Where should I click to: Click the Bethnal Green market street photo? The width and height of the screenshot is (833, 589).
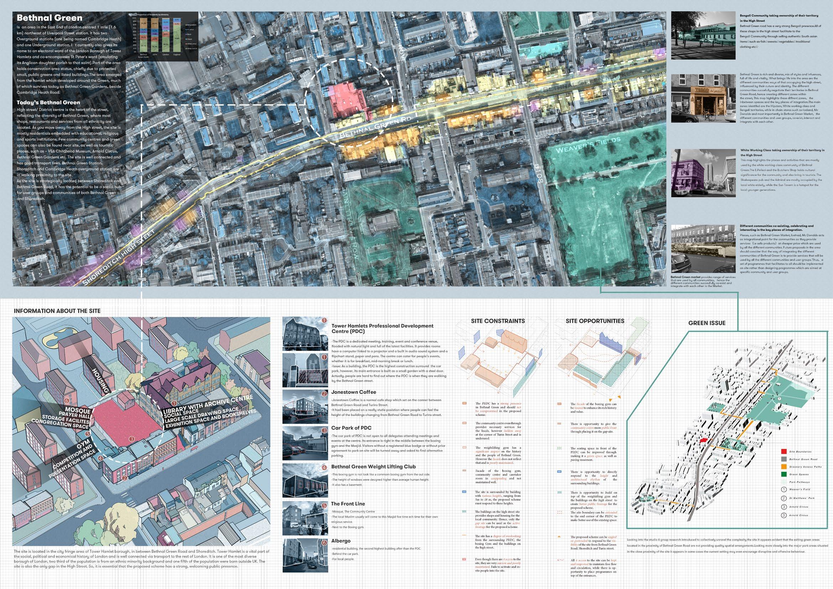click(703, 249)
